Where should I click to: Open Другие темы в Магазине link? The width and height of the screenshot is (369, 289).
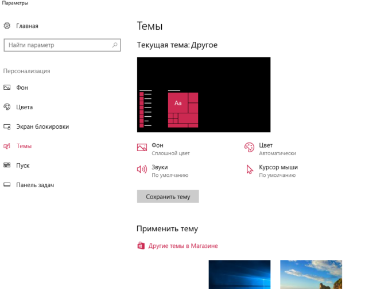(183, 246)
